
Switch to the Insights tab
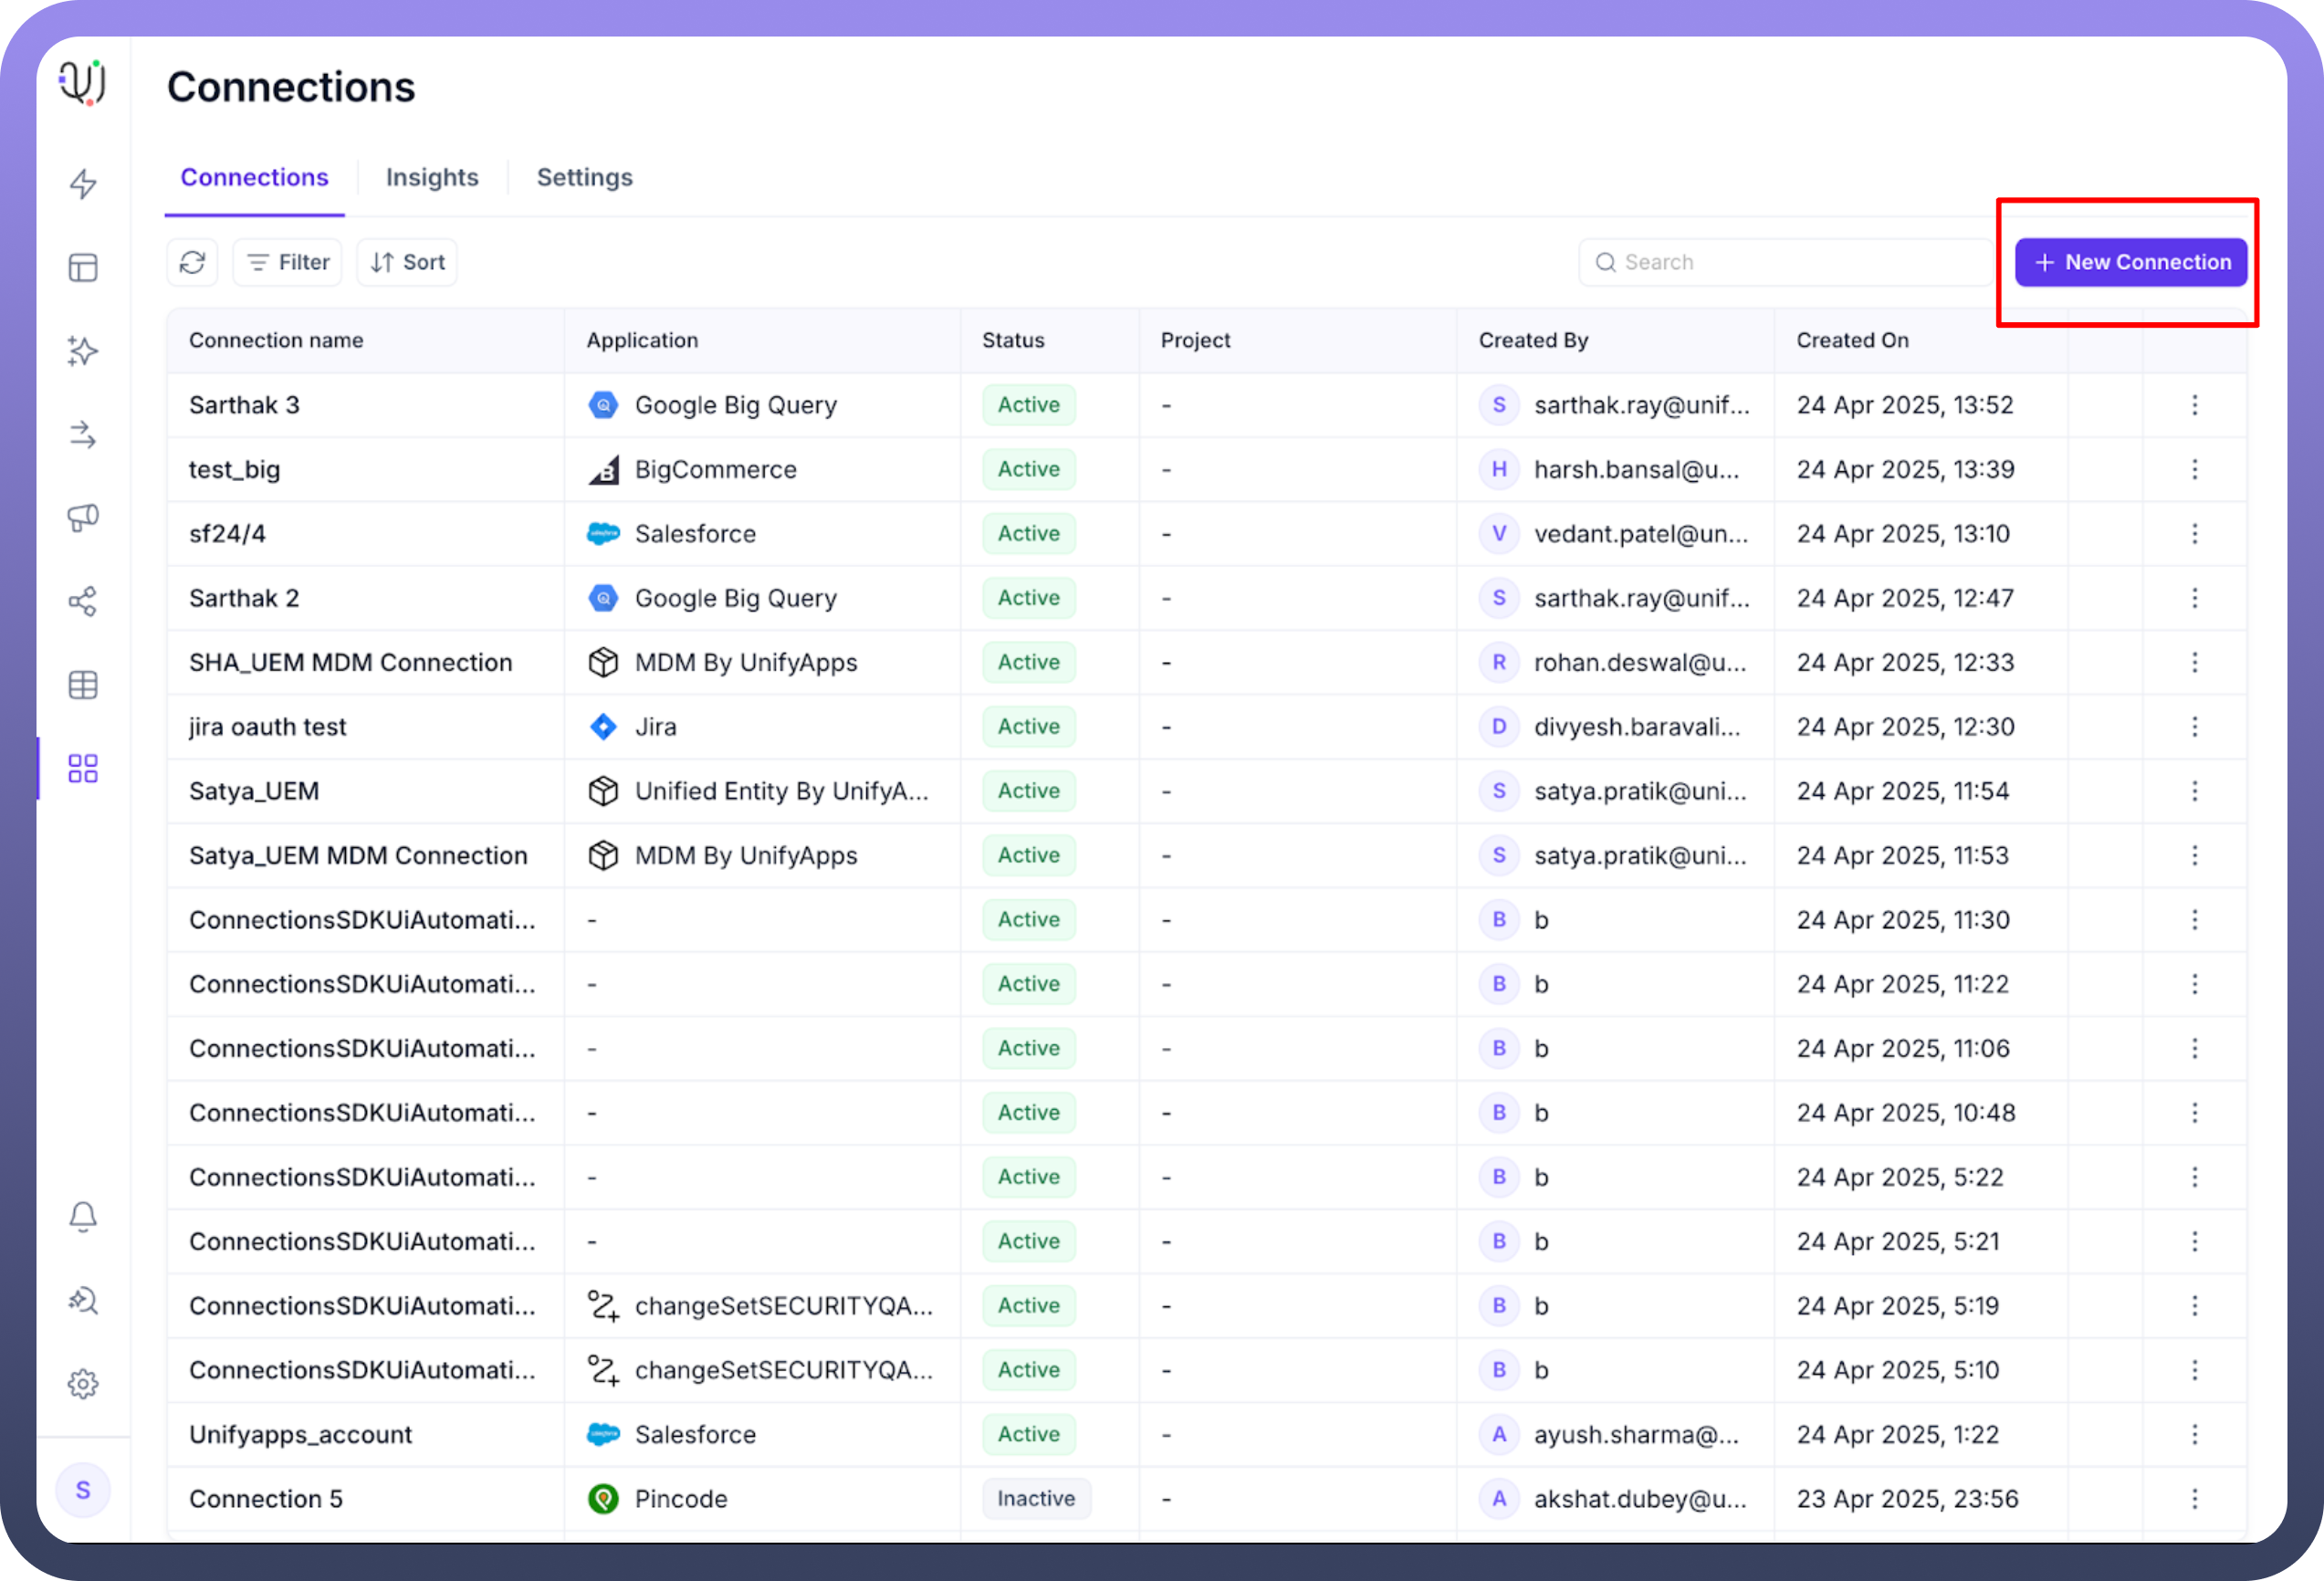click(432, 177)
